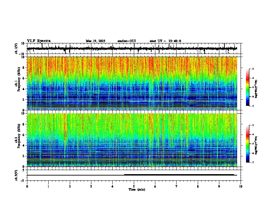Click the 'ch.3(V)' axis label

pos(16,175)
